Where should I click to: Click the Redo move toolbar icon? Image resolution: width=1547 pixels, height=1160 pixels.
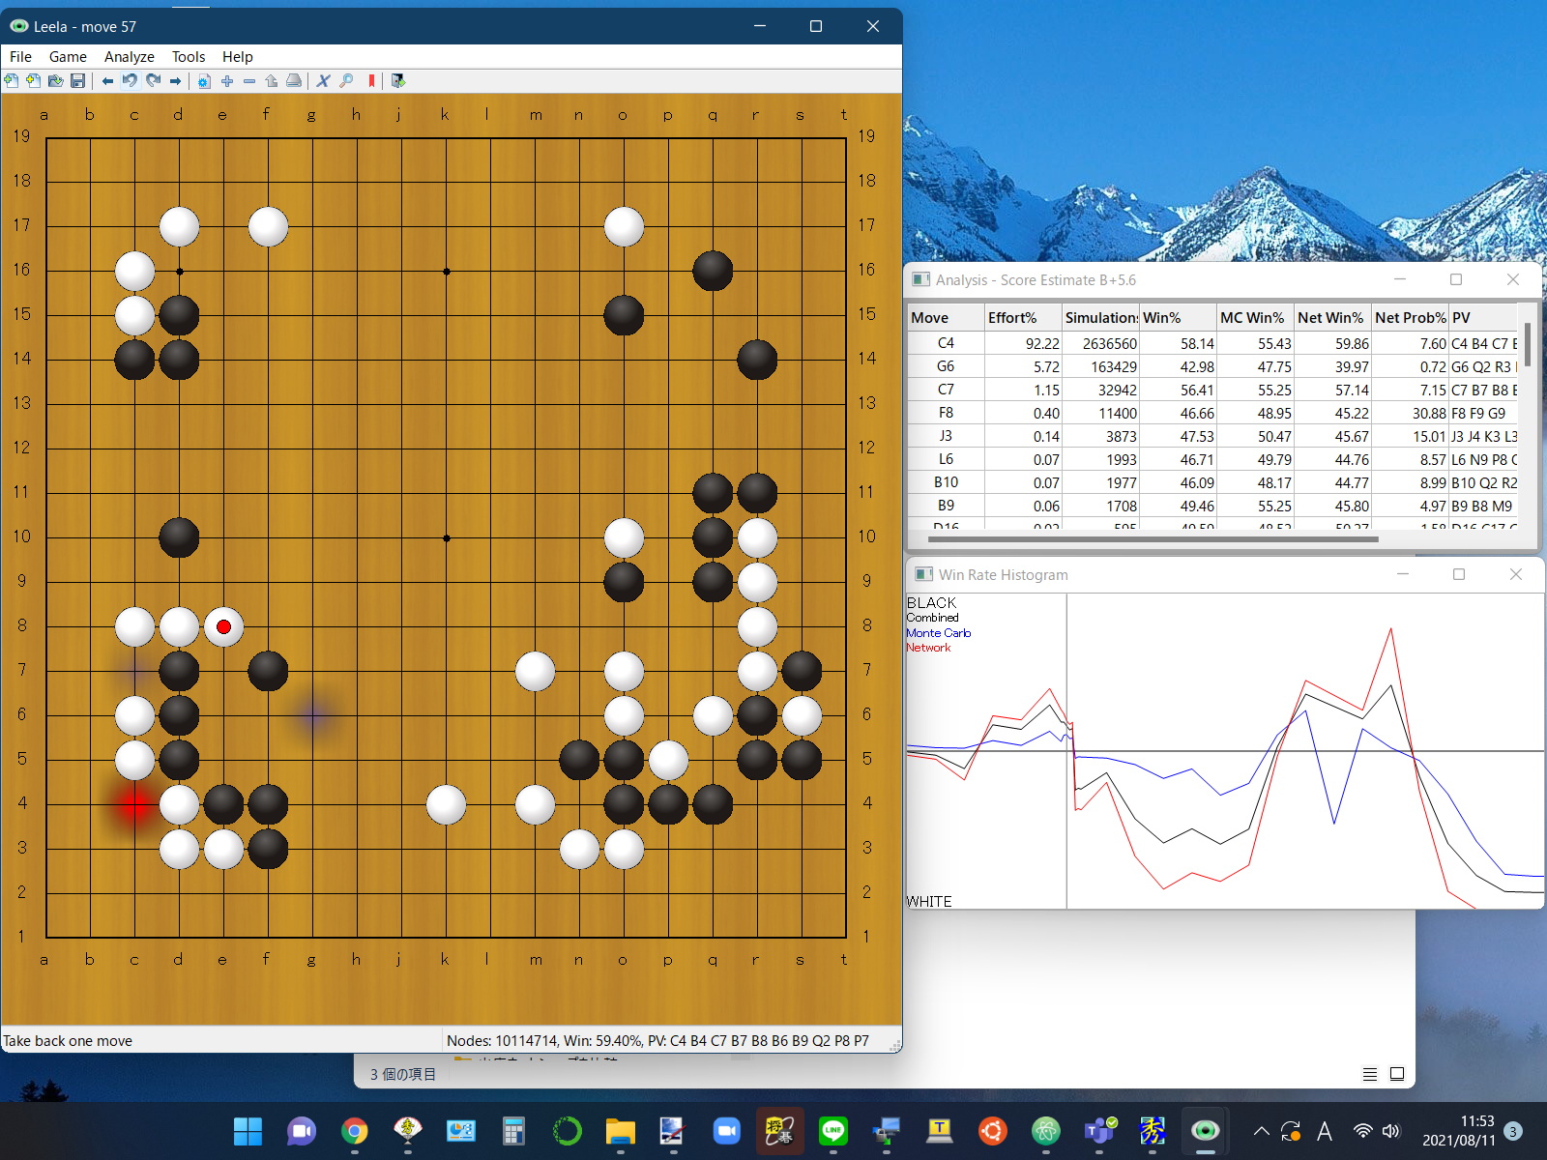tap(153, 81)
